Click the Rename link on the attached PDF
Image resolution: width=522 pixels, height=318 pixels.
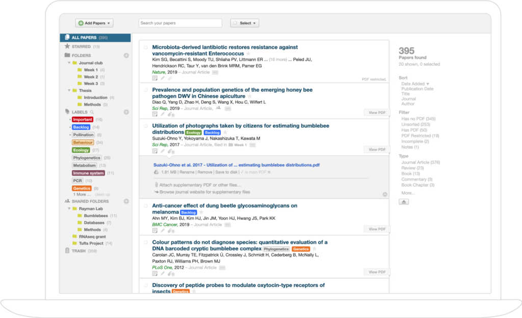click(x=187, y=172)
